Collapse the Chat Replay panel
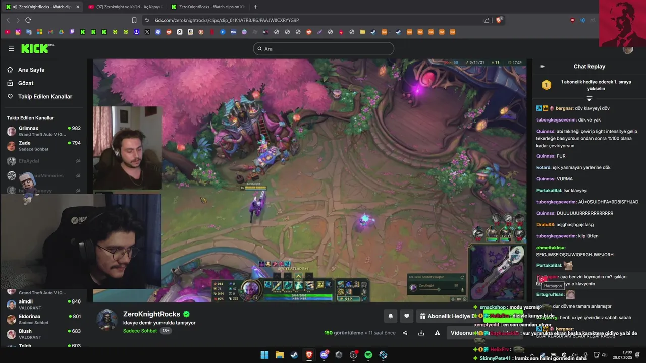The height and width of the screenshot is (363, 646). [543, 66]
